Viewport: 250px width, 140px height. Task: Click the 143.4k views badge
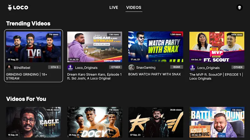[x=53, y=110]
